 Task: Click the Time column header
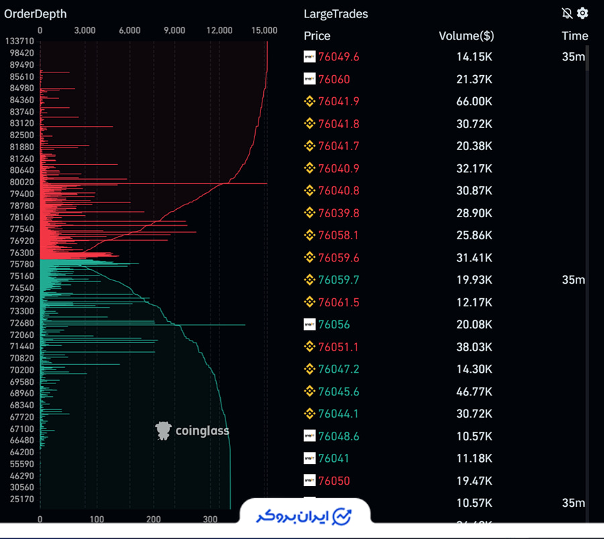tap(574, 36)
